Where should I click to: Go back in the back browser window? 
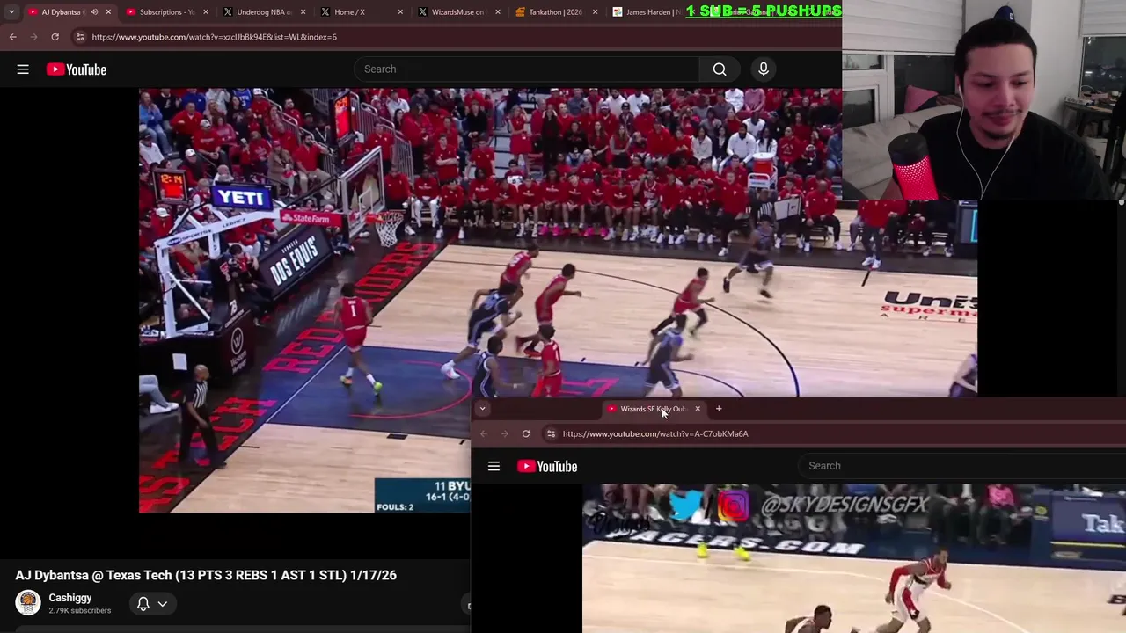pyautogui.click(x=12, y=37)
